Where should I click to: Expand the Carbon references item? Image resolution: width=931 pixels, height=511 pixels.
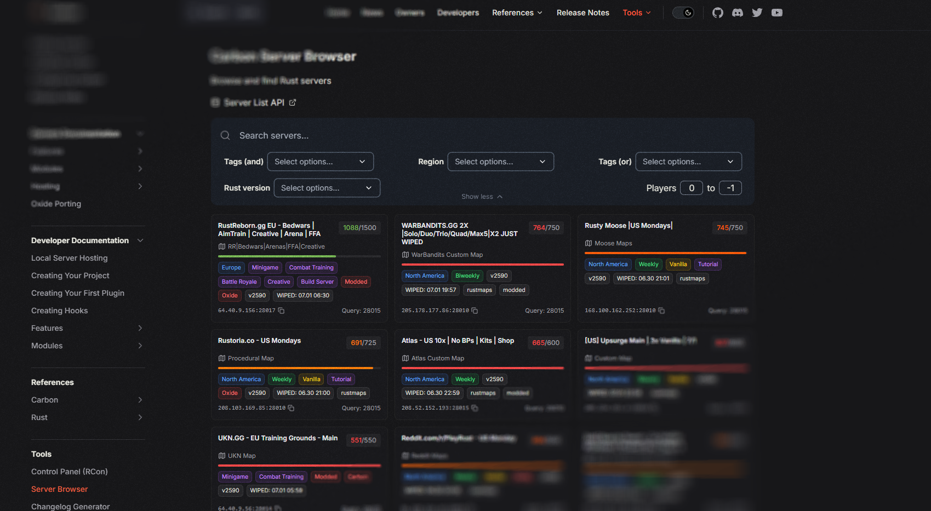(140, 400)
